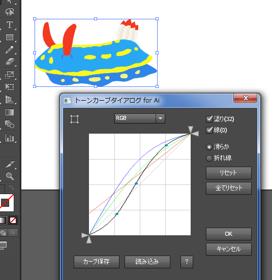Uncheck the 塗り(32) fill checkbox
Image resolution: width=272 pixels, height=280 pixels.
209,119
